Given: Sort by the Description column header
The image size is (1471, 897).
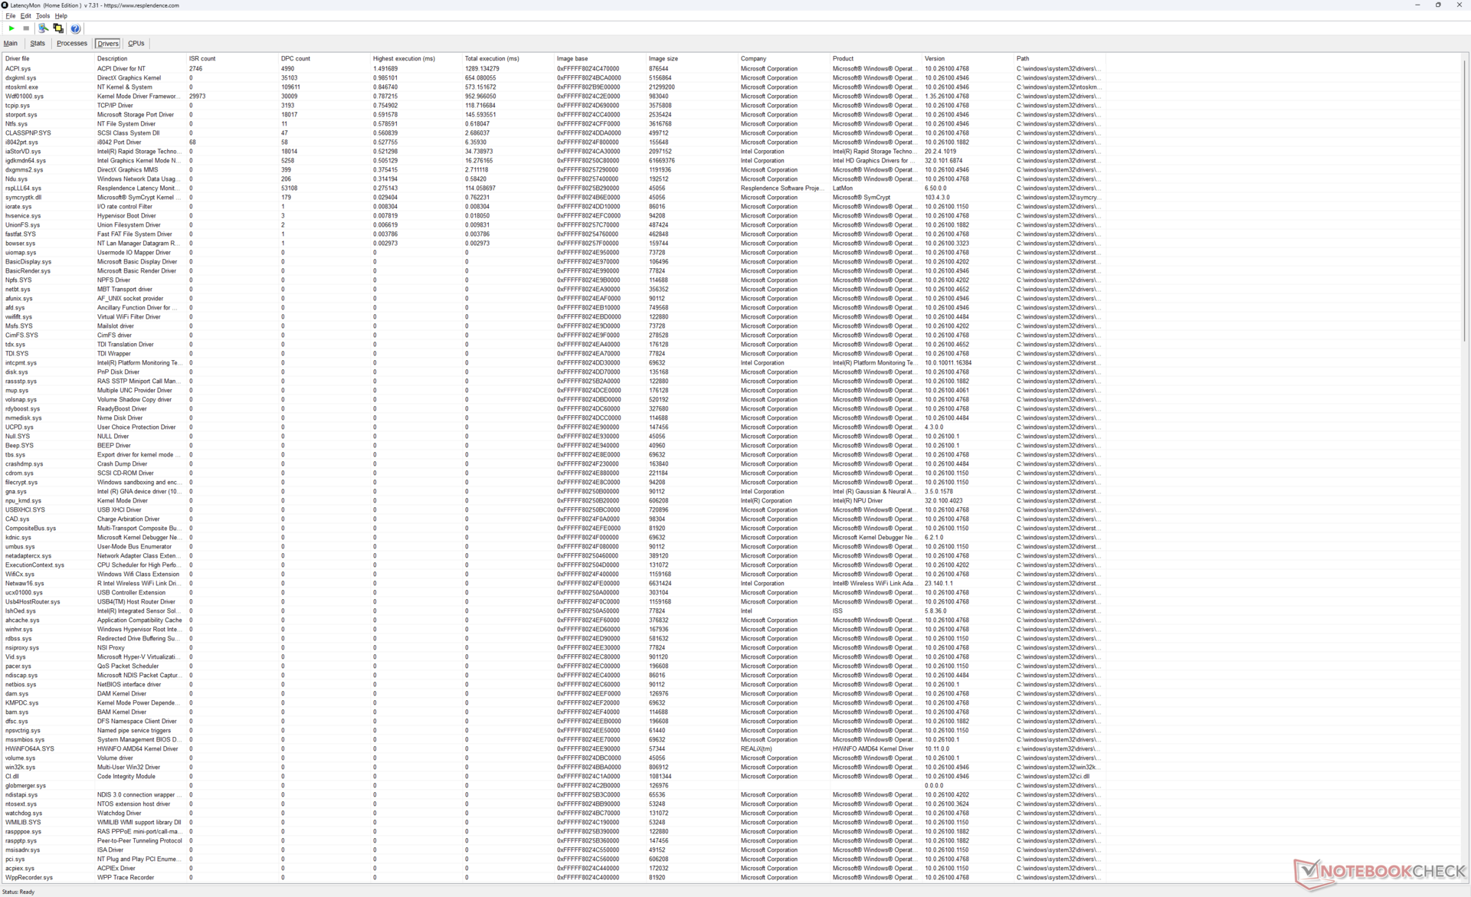Looking at the screenshot, I should click(140, 58).
